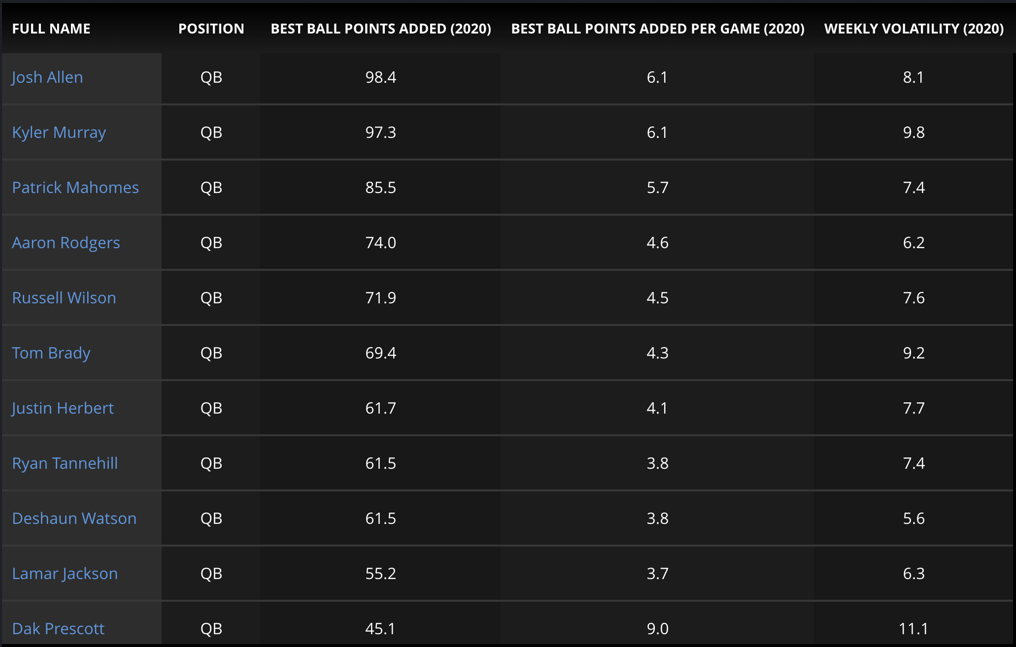Open Aaron Rodgers player page
The width and height of the screenshot is (1016, 647).
click(x=66, y=243)
